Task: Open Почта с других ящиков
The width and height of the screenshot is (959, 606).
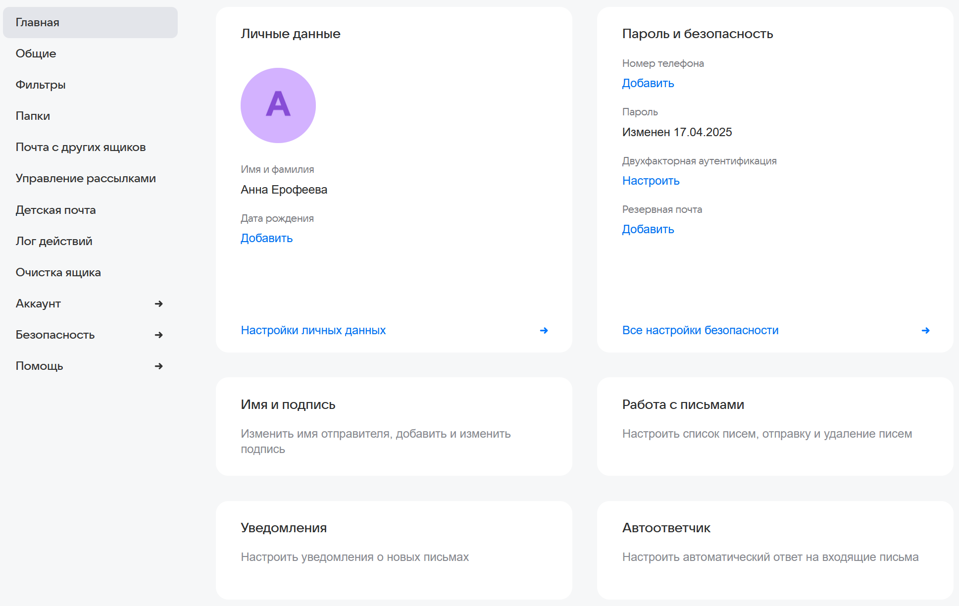Action: 81,147
